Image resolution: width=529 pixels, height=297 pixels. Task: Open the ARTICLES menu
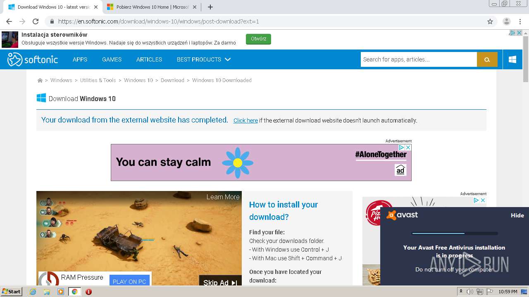pyautogui.click(x=149, y=59)
